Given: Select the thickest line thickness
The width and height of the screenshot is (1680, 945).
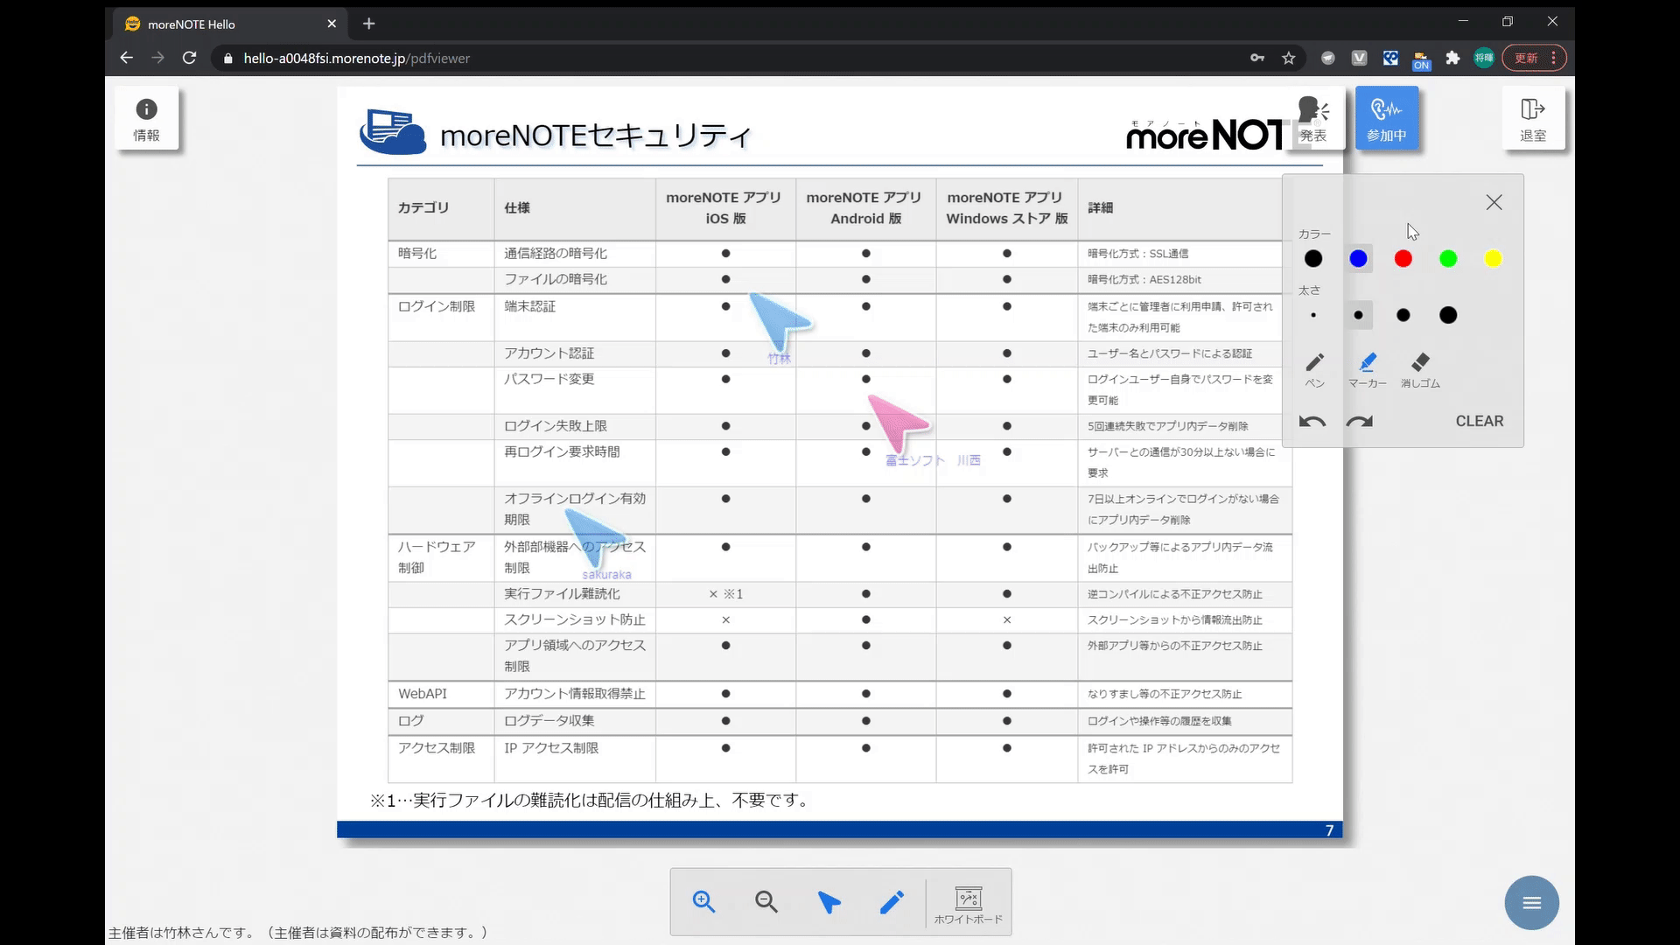Looking at the screenshot, I should [x=1448, y=315].
